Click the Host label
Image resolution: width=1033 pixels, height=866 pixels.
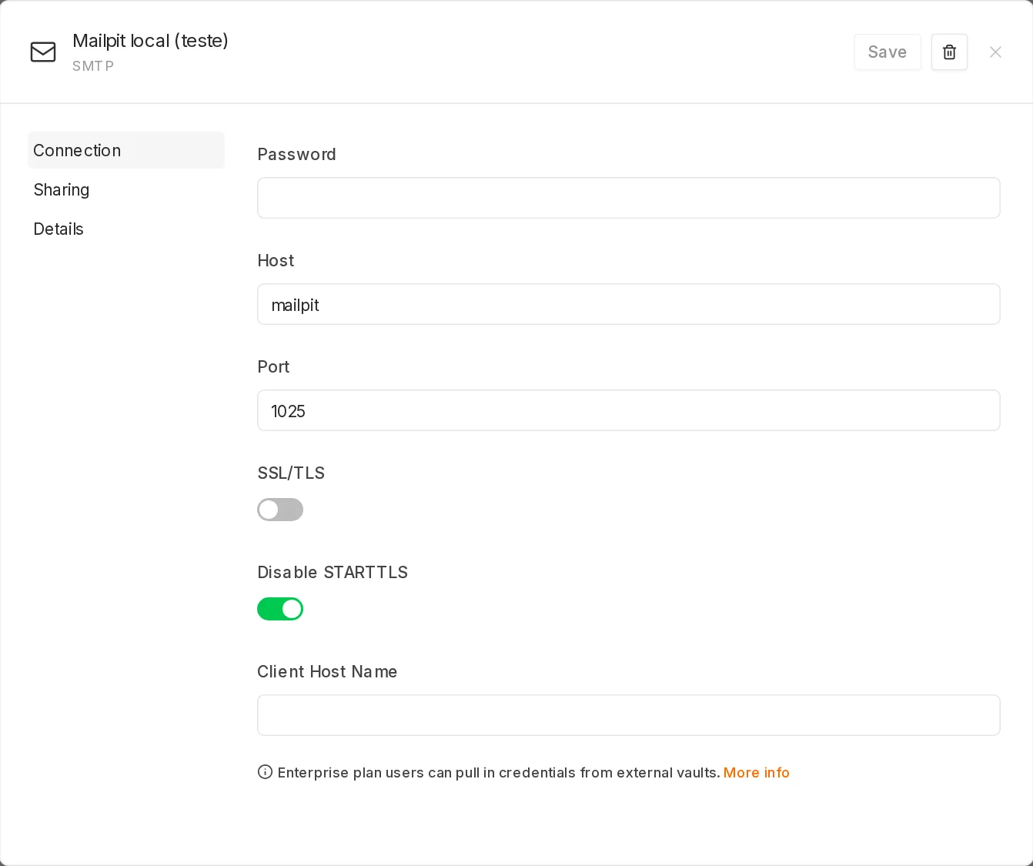click(x=276, y=260)
